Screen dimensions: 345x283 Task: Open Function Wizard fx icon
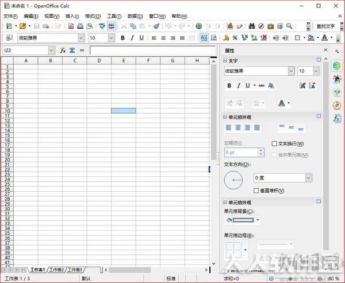[63, 51]
